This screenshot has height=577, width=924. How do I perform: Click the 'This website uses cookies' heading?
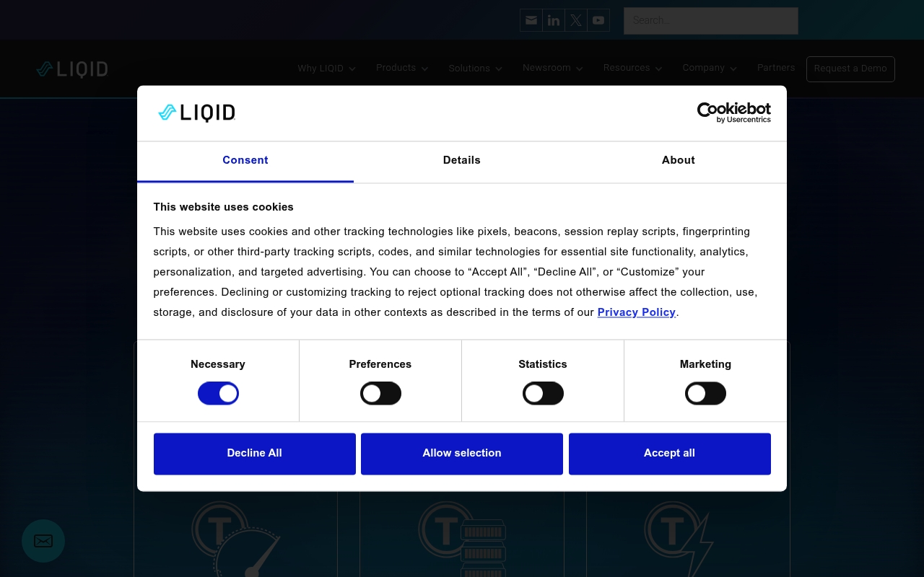pyautogui.click(x=223, y=207)
